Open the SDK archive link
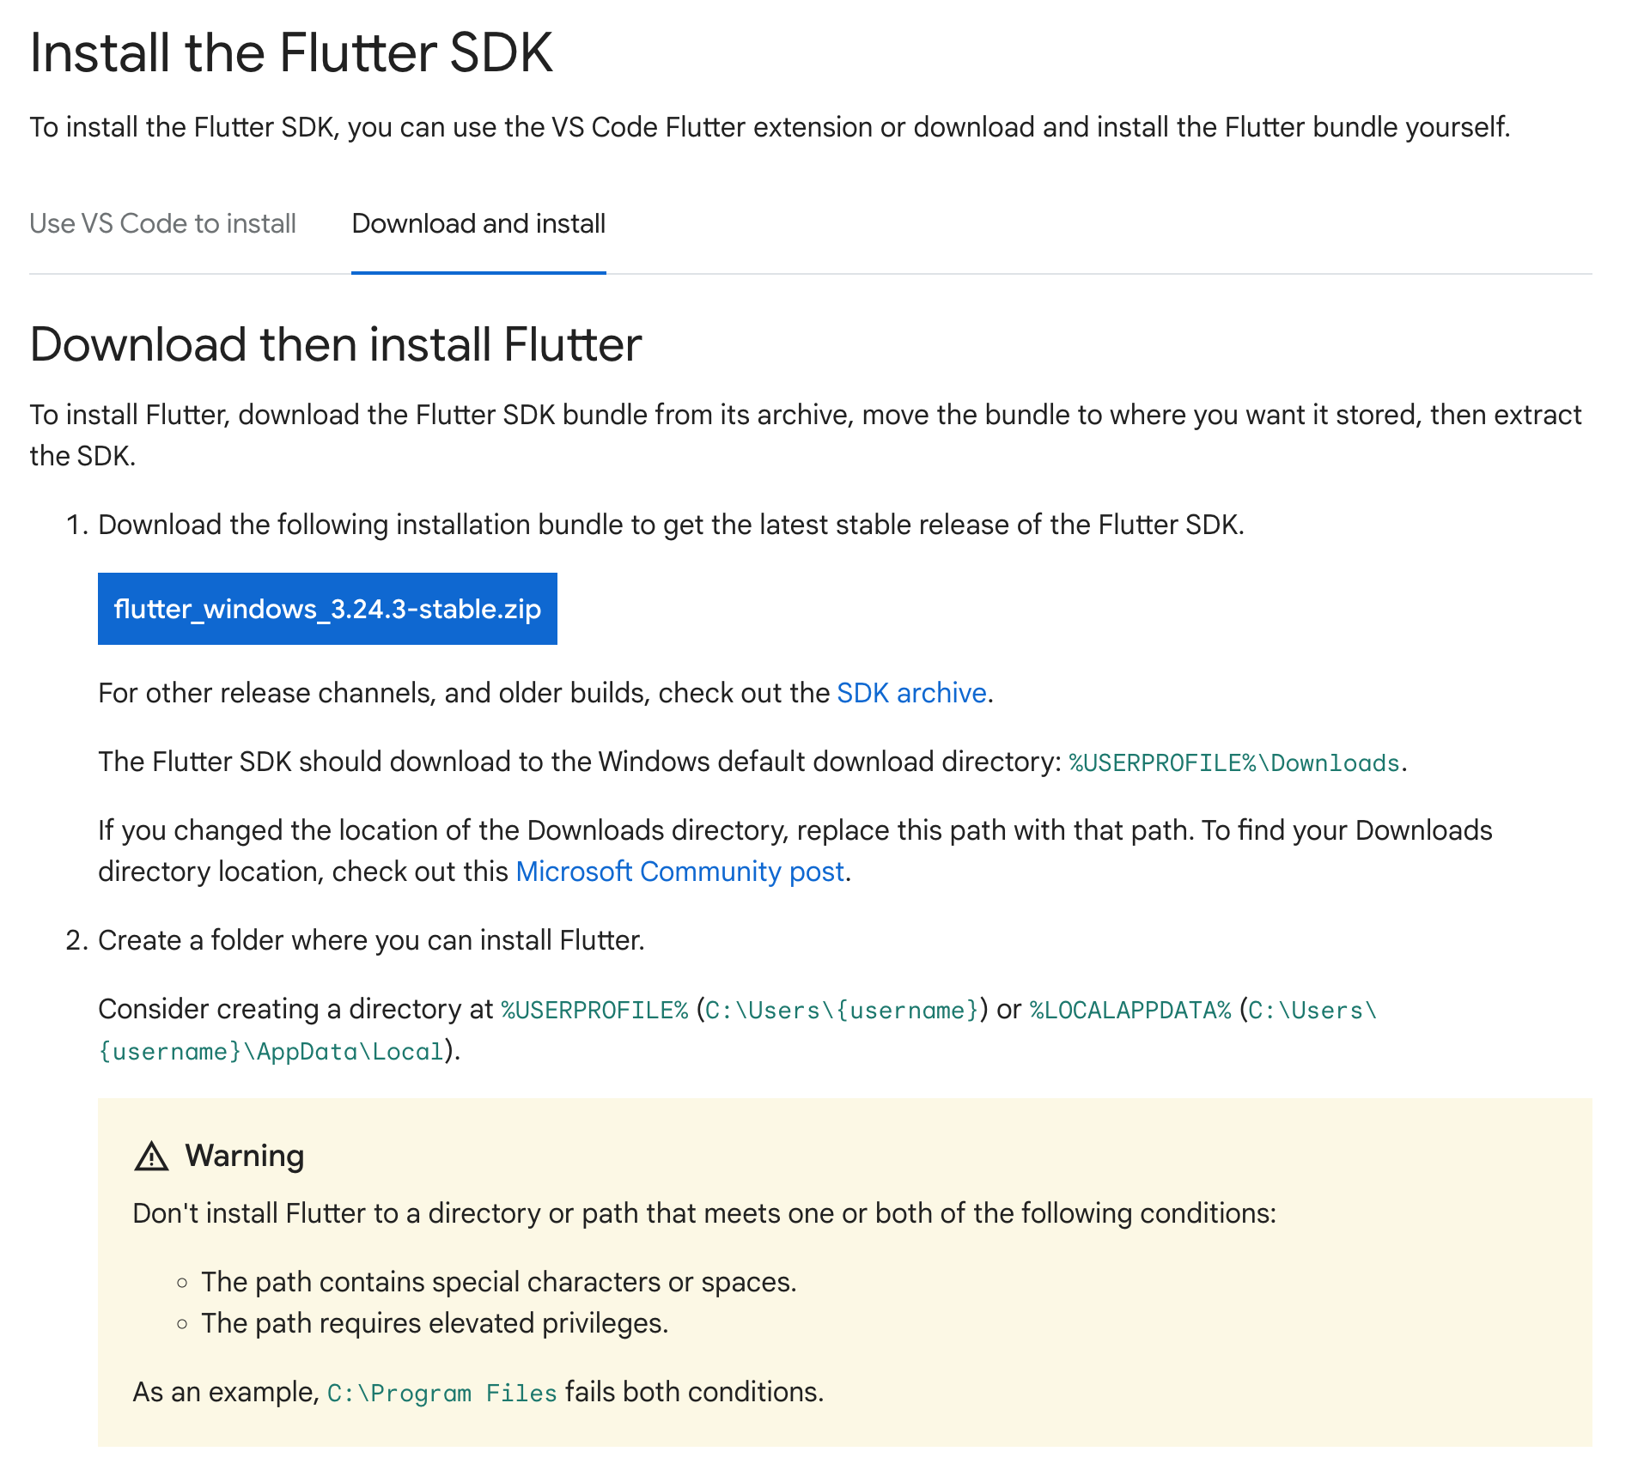The width and height of the screenshot is (1644, 1482). coord(911,693)
